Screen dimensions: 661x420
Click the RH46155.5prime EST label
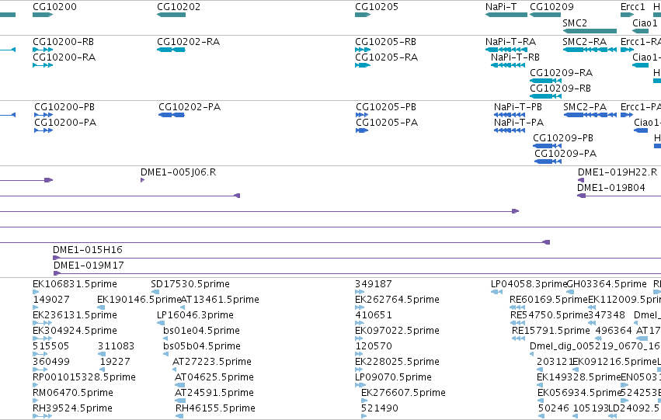click(x=215, y=409)
